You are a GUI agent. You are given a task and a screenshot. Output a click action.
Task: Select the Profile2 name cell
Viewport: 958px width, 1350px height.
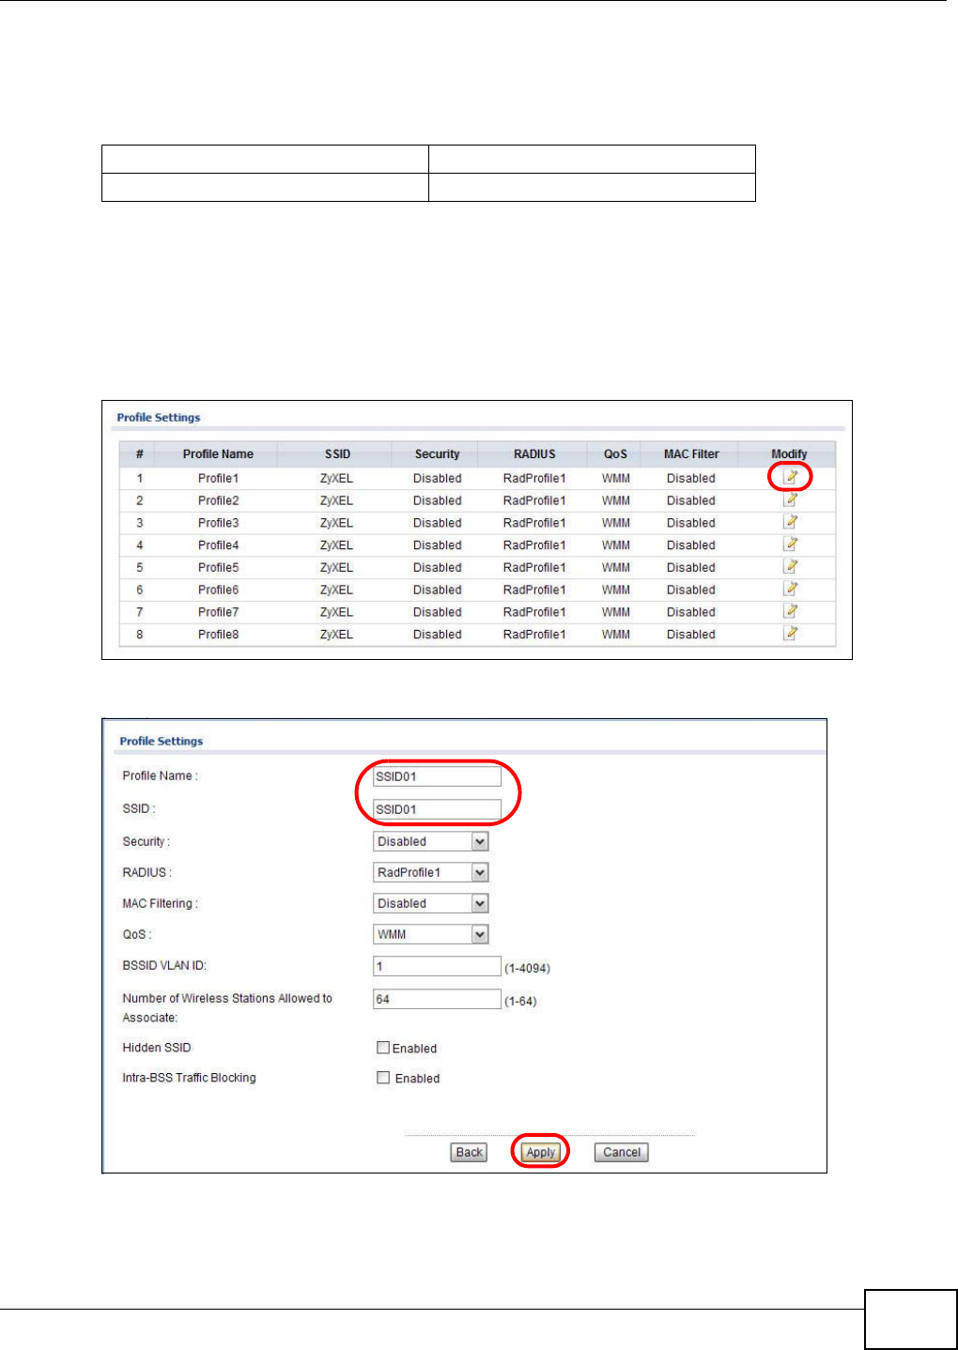pos(218,500)
